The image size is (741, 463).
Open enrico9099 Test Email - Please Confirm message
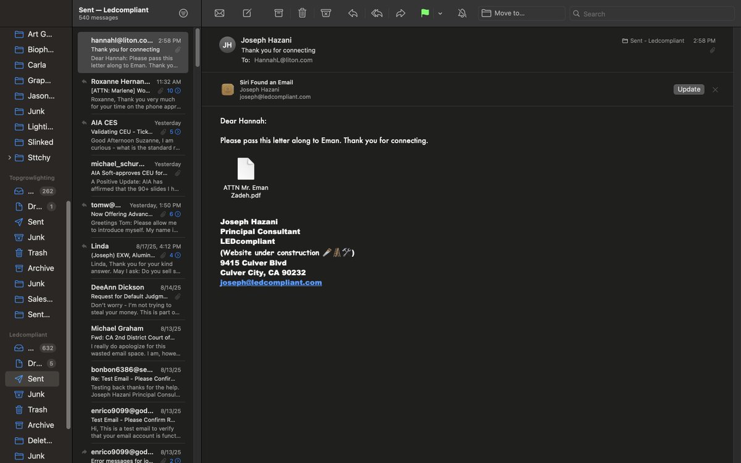point(133,423)
